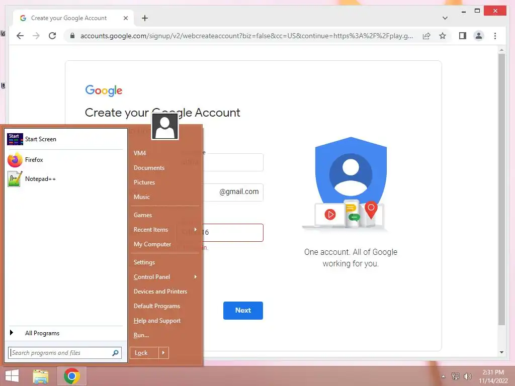Expand the Control Panel submenu arrow
515x386 pixels.
tap(196, 277)
